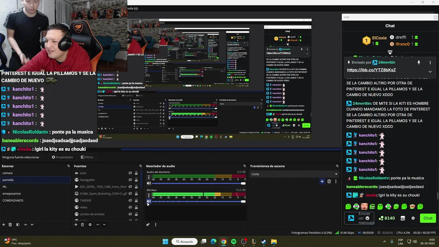Open chat settings gear

pos(413,218)
